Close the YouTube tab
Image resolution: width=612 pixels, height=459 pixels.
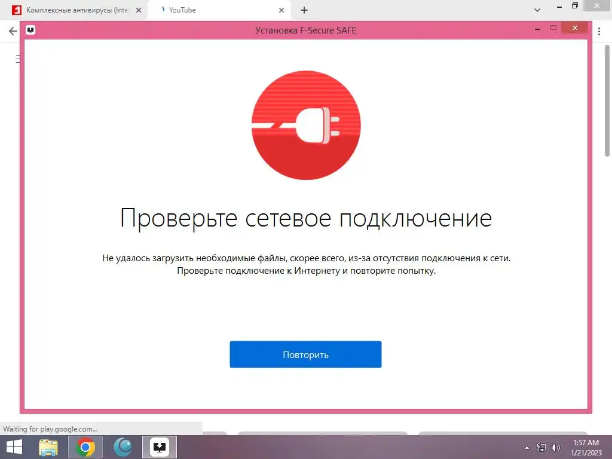(281, 11)
